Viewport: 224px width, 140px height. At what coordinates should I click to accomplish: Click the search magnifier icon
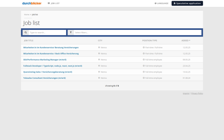pos(25,32)
